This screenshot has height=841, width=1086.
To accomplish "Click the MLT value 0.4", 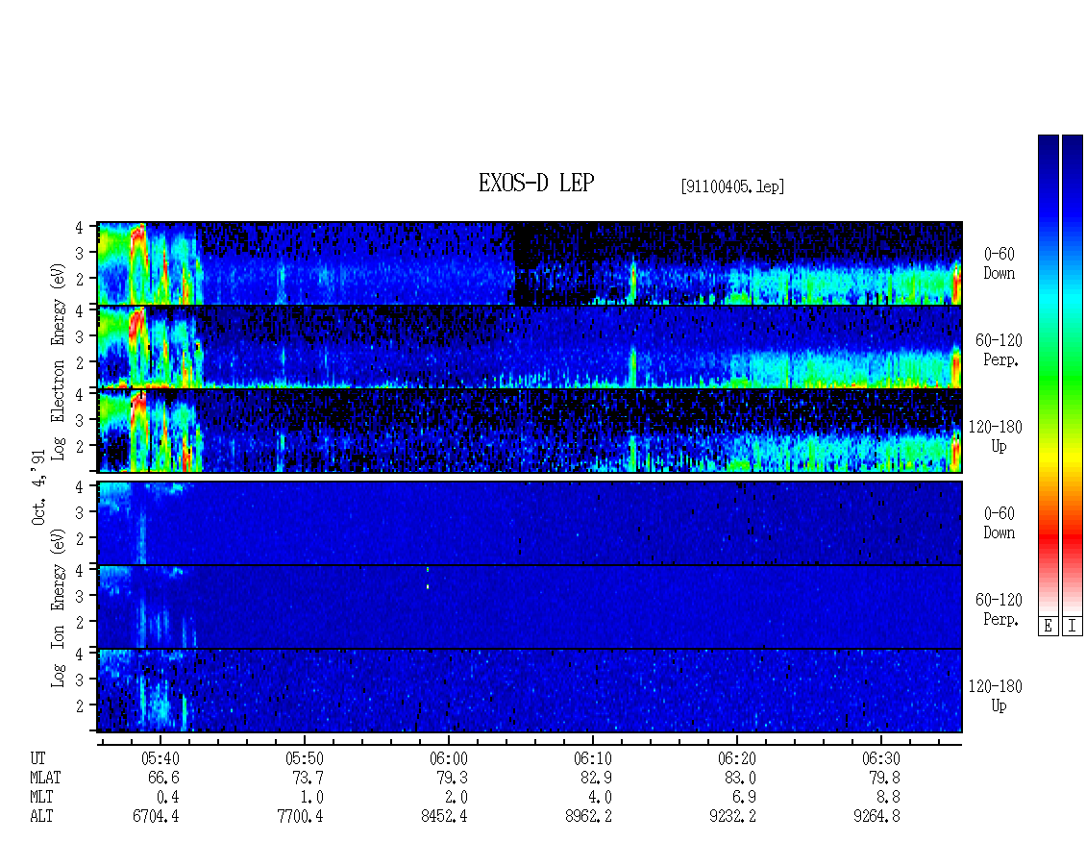I will [x=167, y=798].
